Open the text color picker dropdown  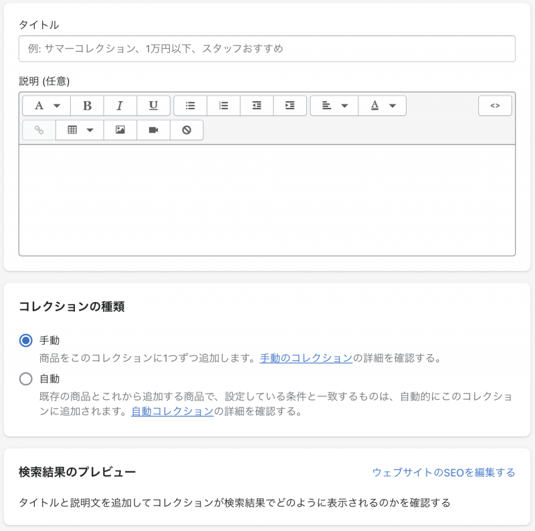click(383, 106)
